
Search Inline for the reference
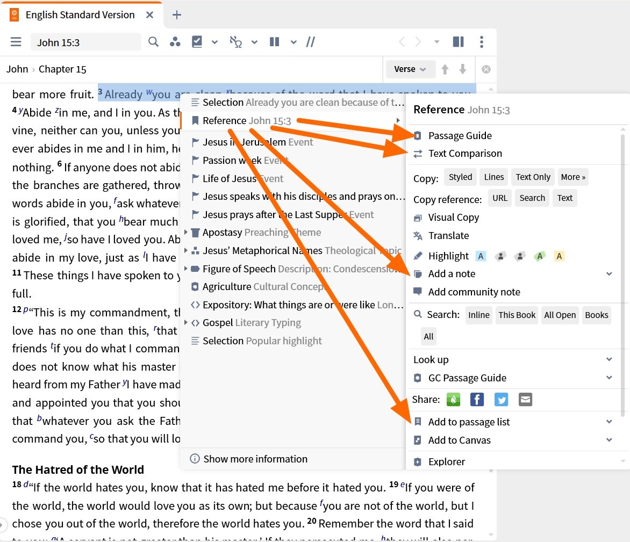point(479,315)
